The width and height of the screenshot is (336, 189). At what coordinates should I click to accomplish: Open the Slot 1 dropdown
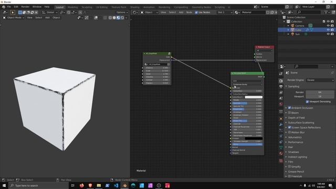pos(225,13)
